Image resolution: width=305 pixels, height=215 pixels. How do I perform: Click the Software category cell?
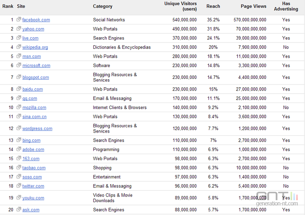(102, 65)
